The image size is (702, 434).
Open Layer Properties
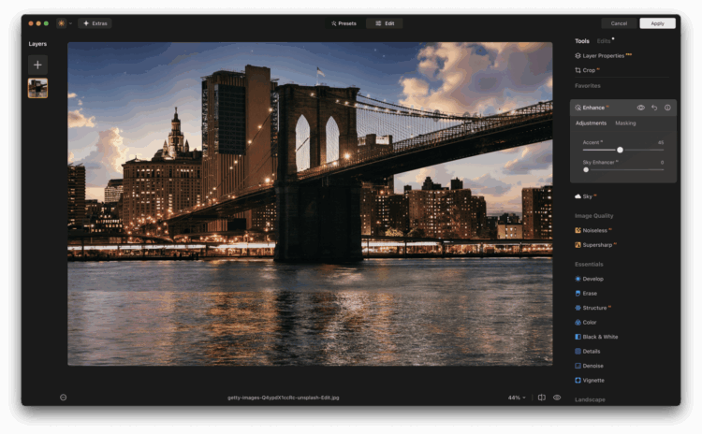point(603,56)
